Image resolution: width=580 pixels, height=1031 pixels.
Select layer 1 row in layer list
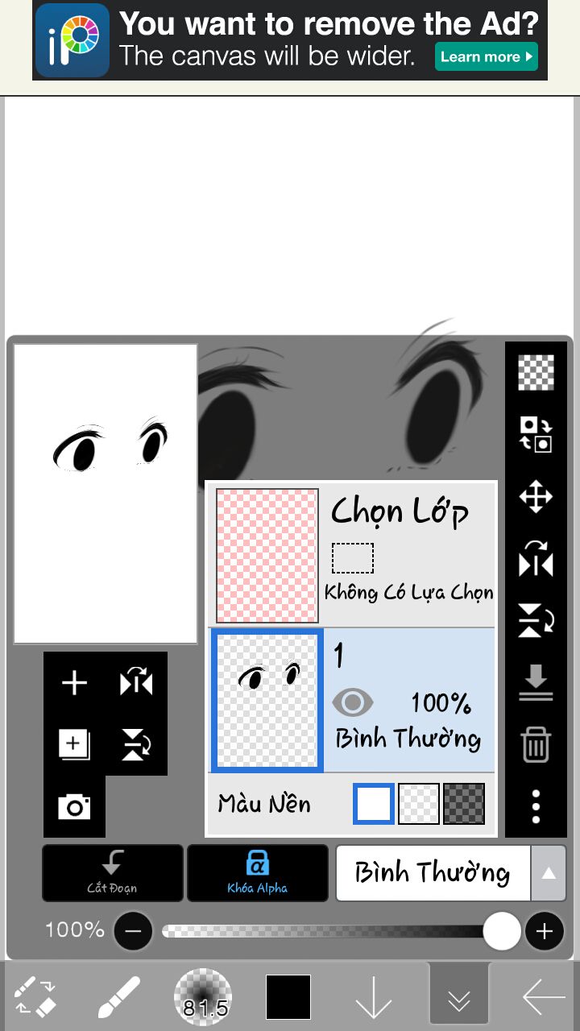coord(351,700)
